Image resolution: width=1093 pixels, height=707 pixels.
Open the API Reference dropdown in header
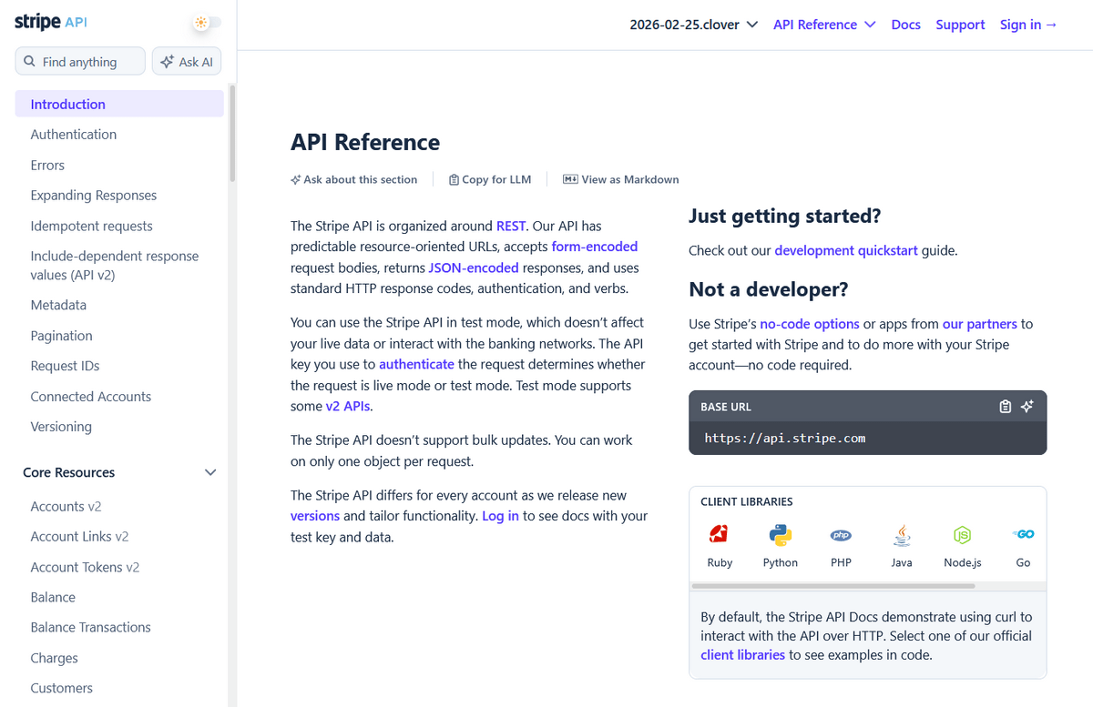click(824, 25)
